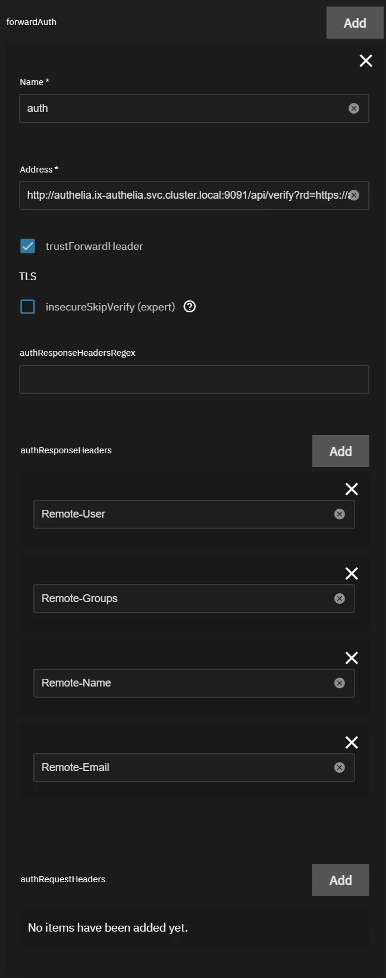Screen dimensions: 386x978
Task: Add a new authRequestHeaders item
Action: click(x=340, y=880)
